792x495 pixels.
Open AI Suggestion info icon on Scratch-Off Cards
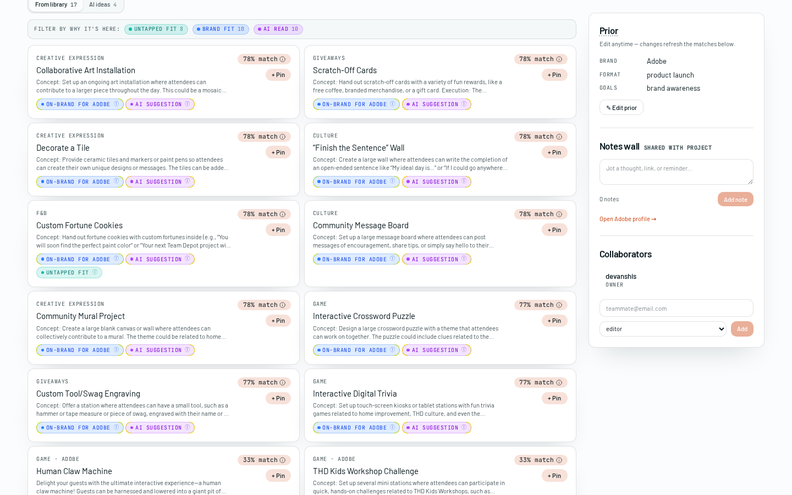point(464,104)
